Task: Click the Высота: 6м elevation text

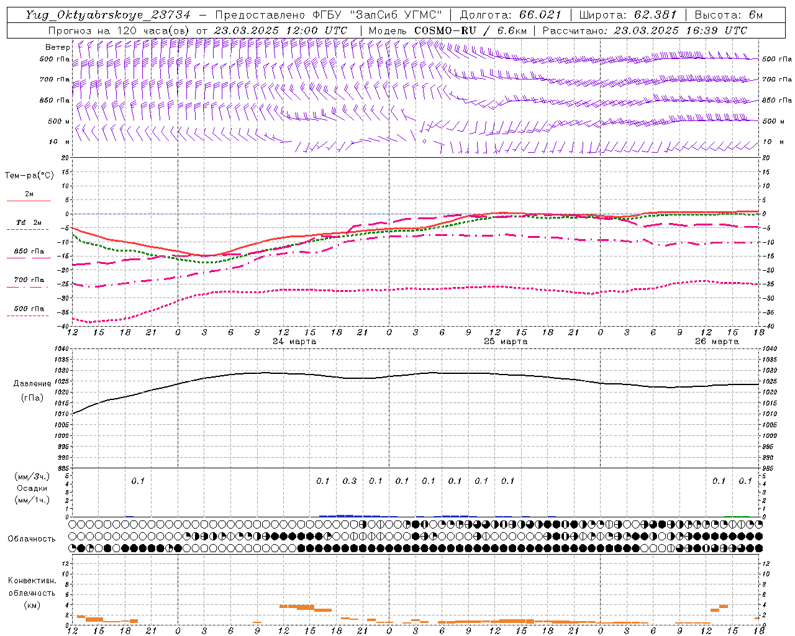Action: click(729, 15)
